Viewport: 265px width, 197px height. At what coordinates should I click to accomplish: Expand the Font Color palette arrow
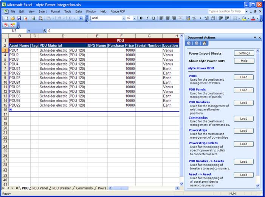click(x=257, y=18)
